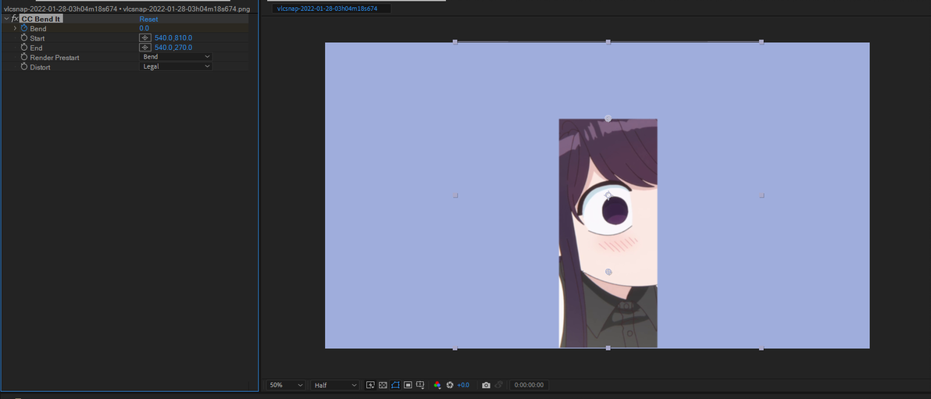Toggle the Start property stopwatch

coord(24,38)
